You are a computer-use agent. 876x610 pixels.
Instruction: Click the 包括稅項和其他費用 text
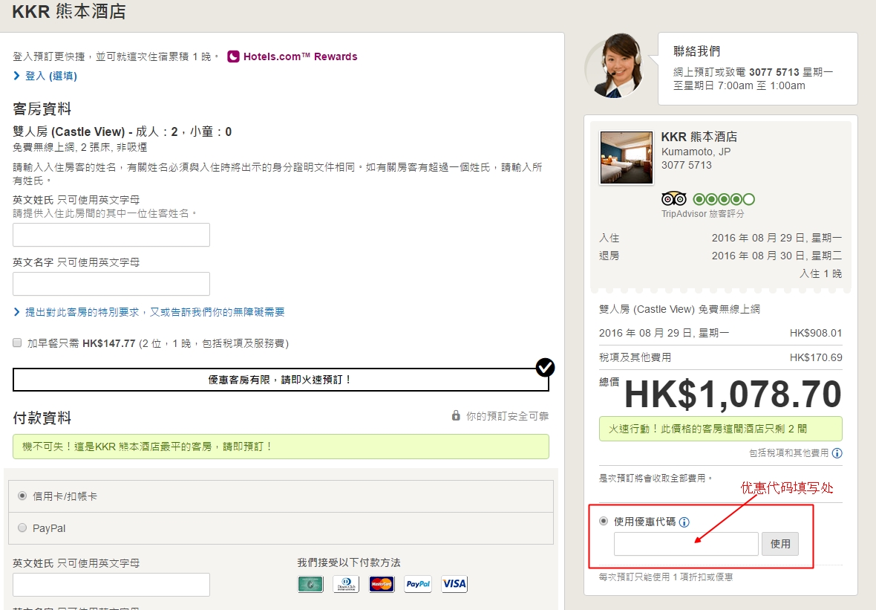click(x=789, y=453)
